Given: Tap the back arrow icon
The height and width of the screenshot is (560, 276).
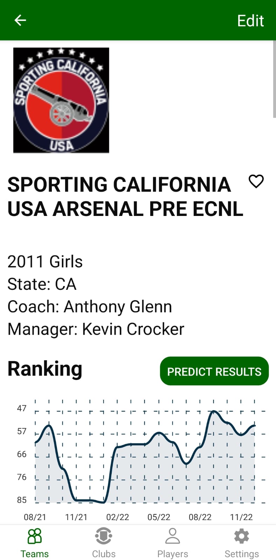Looking at the screenshot, I should click(x=20, y=20).
